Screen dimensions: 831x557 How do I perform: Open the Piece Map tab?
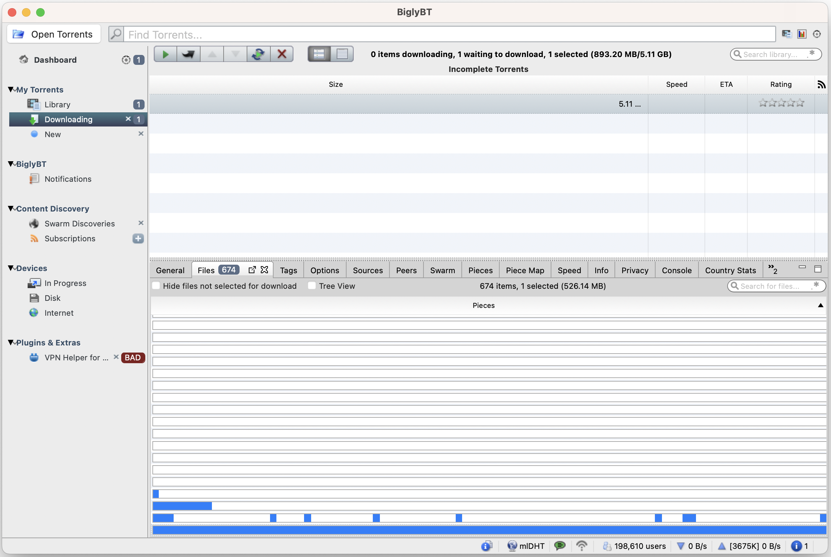pyautogui.click(x=525, y=270)
